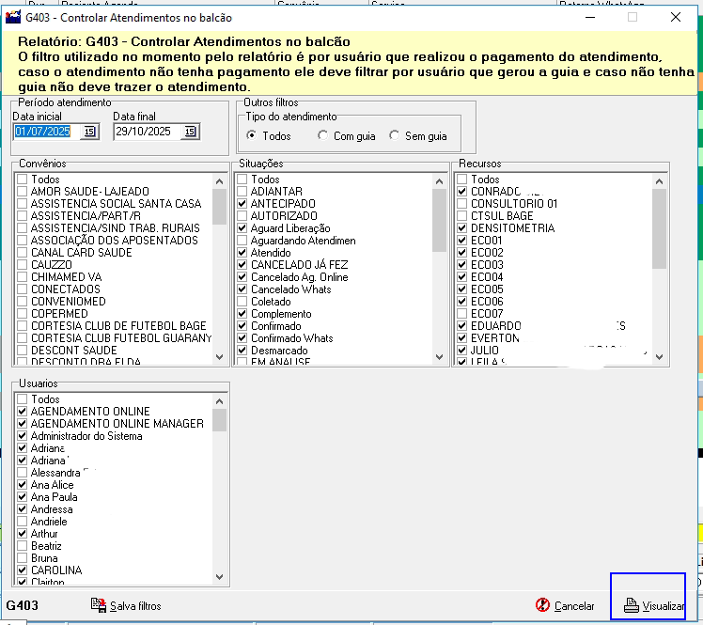
Task: Open the calendar picker for Data inicial
Action: click(x=89, y=132)
